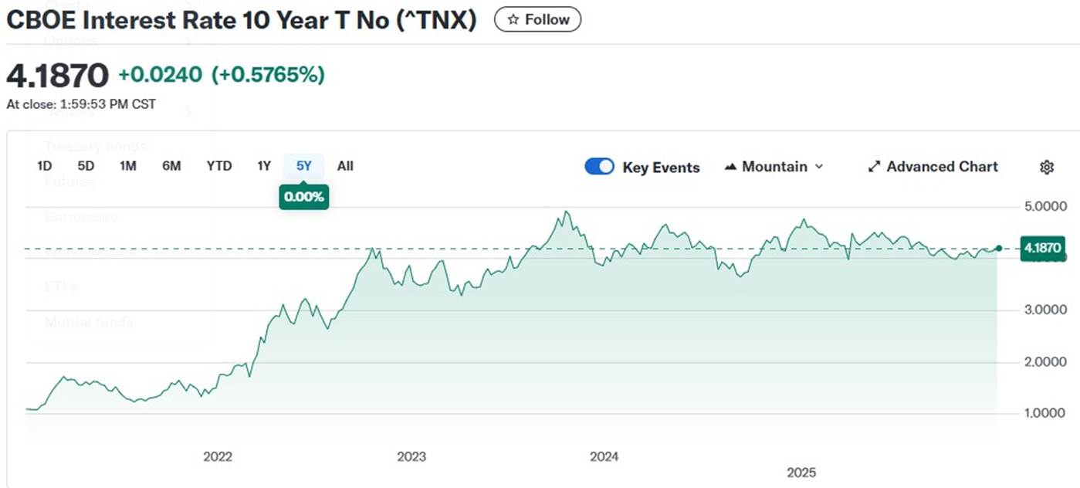
Task: Click the chart's latest endpoint dot
Action: tap(999, 248)
